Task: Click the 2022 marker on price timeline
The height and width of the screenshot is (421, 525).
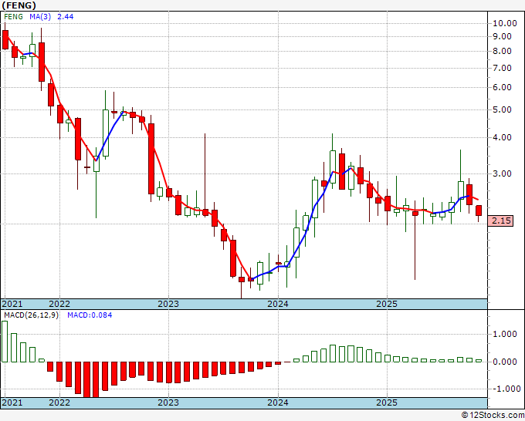Action: click(59, 304)
